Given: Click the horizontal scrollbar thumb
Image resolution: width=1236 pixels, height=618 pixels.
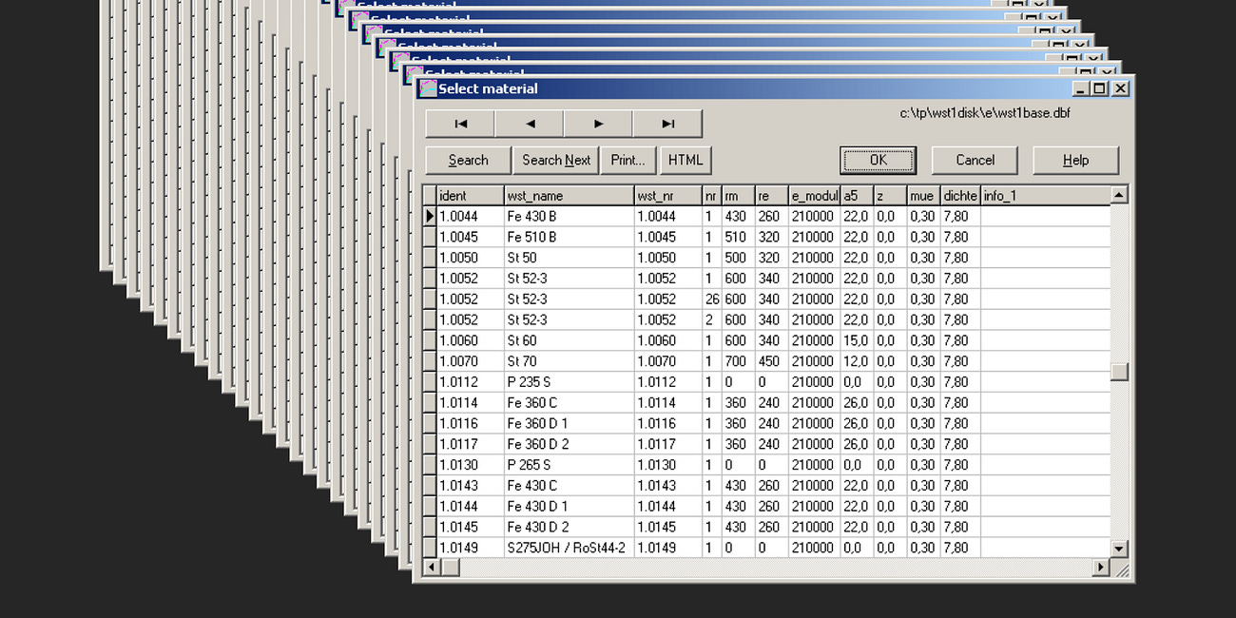Looking at the screenshot, I should (x=450, y=567).
